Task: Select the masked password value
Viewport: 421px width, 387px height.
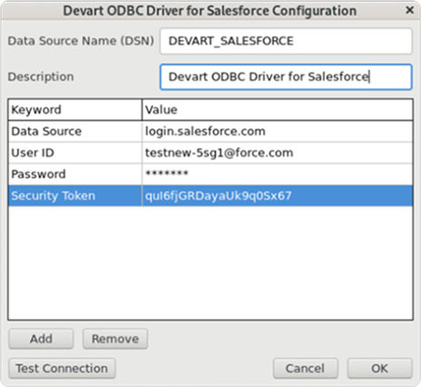Action: [278, 174]
